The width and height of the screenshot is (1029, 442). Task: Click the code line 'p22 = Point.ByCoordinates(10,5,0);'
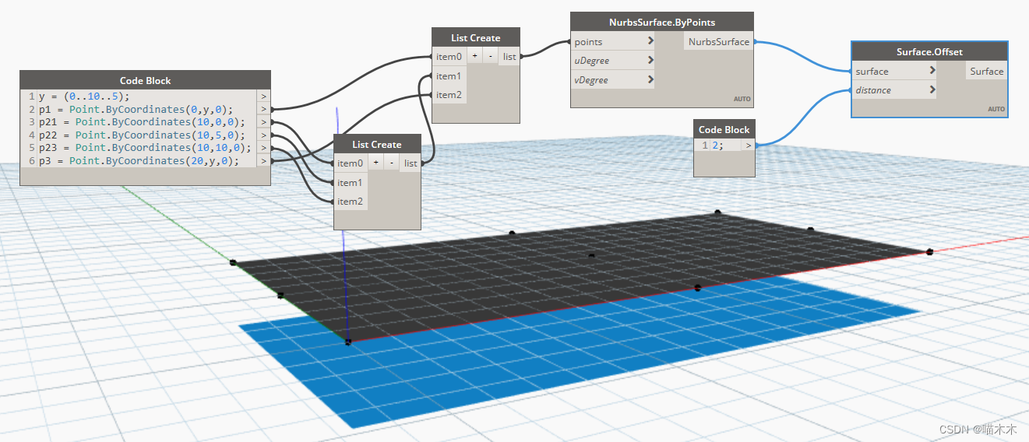[x=142, y=135]
